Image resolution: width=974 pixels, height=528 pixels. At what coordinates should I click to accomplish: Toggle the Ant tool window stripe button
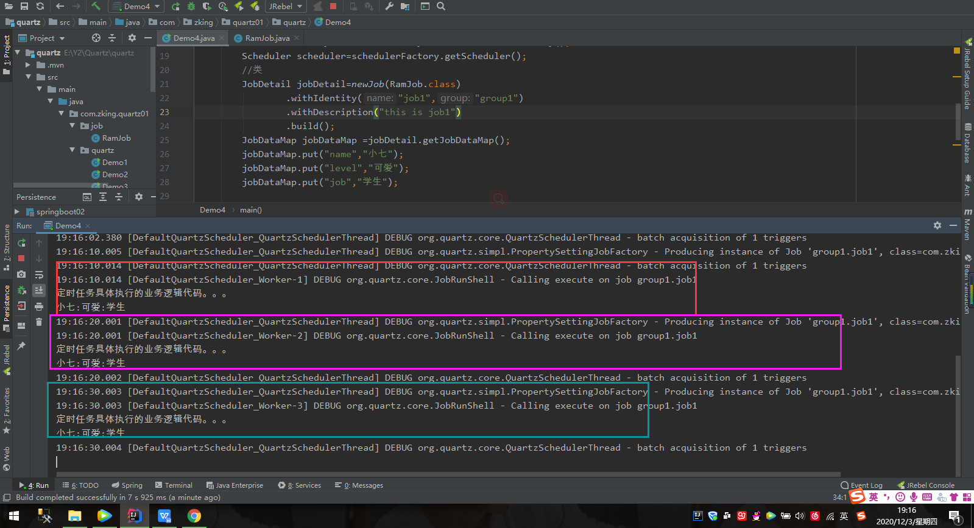coord(967,185)
